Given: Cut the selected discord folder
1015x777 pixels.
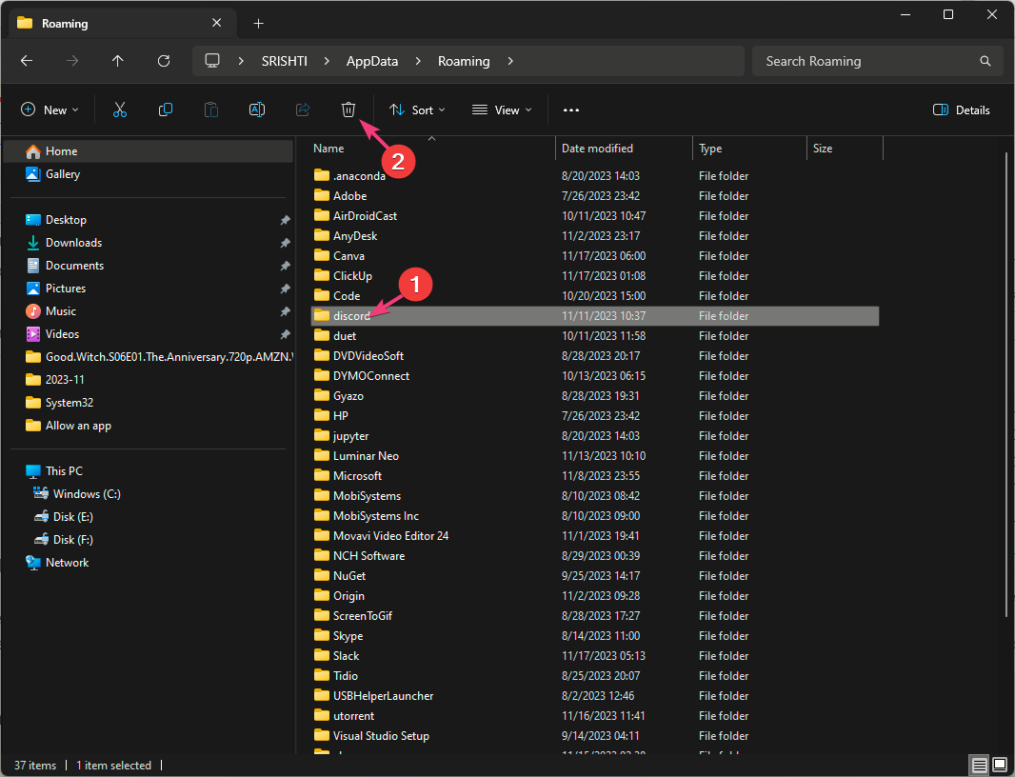Looking at the screenshot, I should point(120,110).
